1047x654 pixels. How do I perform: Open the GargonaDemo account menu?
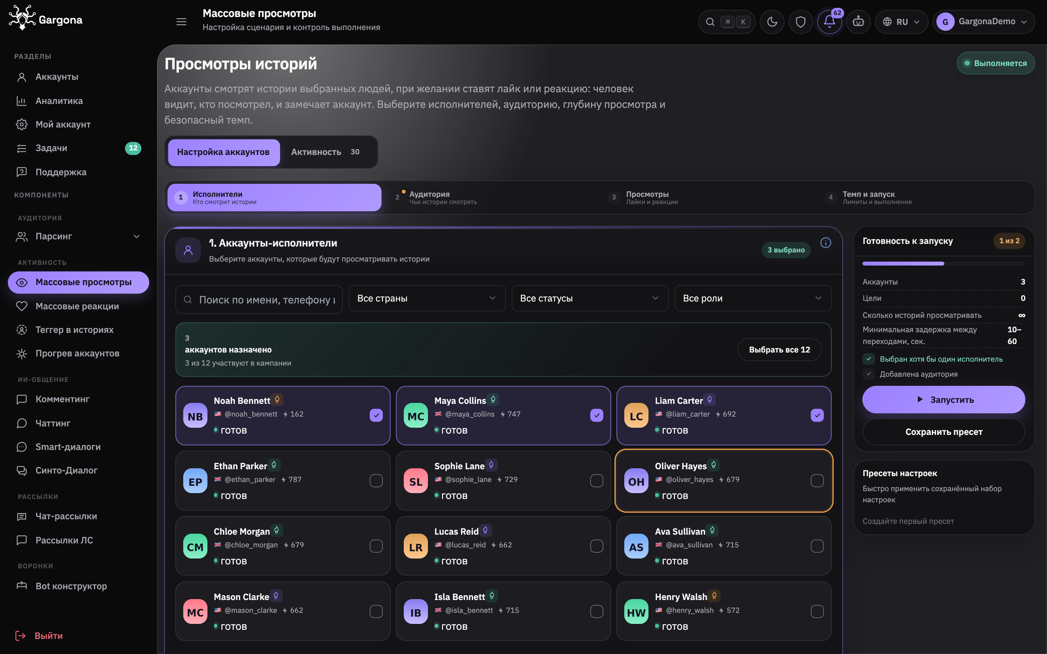(x=984, y=22)
